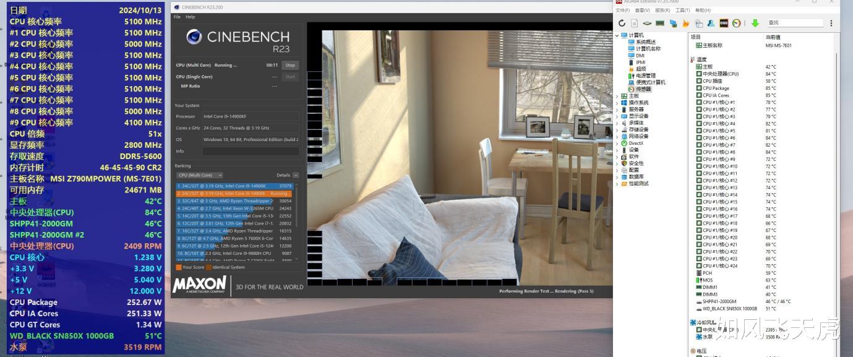853x357 pixels.
Task: Select 便携式计算机 in the AIDA64 tree
Action: pos(651,82)
